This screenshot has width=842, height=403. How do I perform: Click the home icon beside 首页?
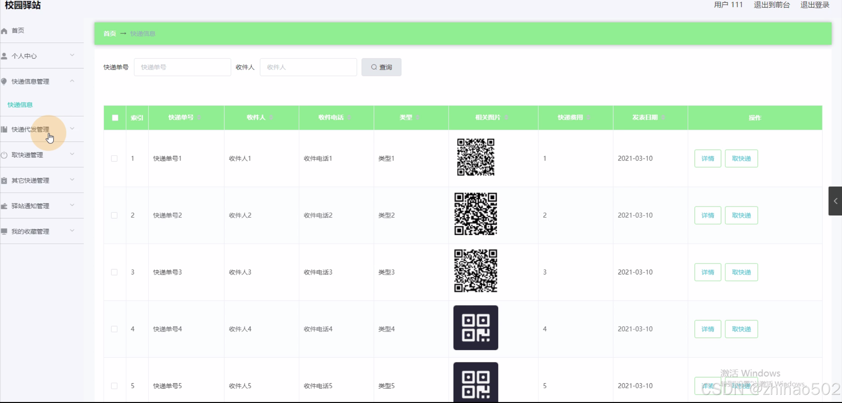[x=4, y=31]
